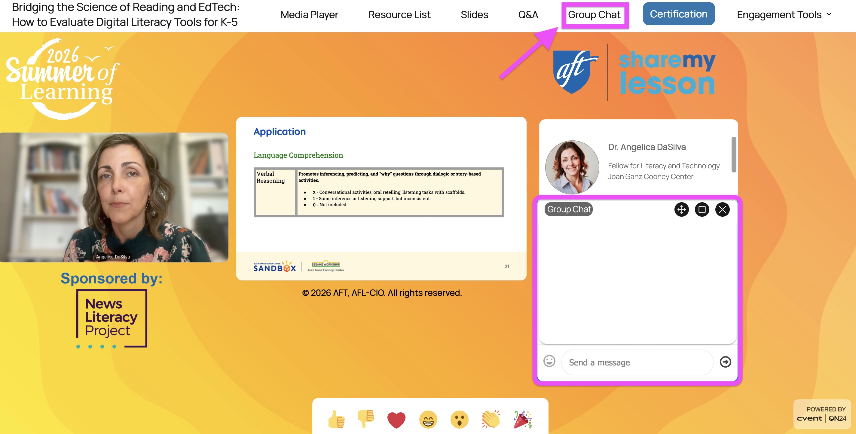Image resolution: width=856 pixels, height=434 pixels.
Task: Click the Certification button
Action: tap(679, 14)
